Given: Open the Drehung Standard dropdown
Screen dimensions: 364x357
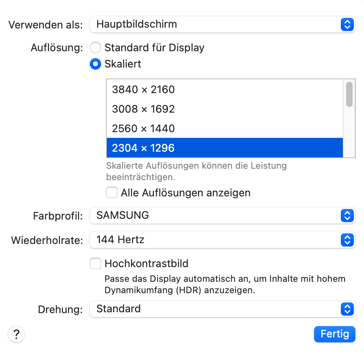Looking at the screenshot, I should click(215, 309).
